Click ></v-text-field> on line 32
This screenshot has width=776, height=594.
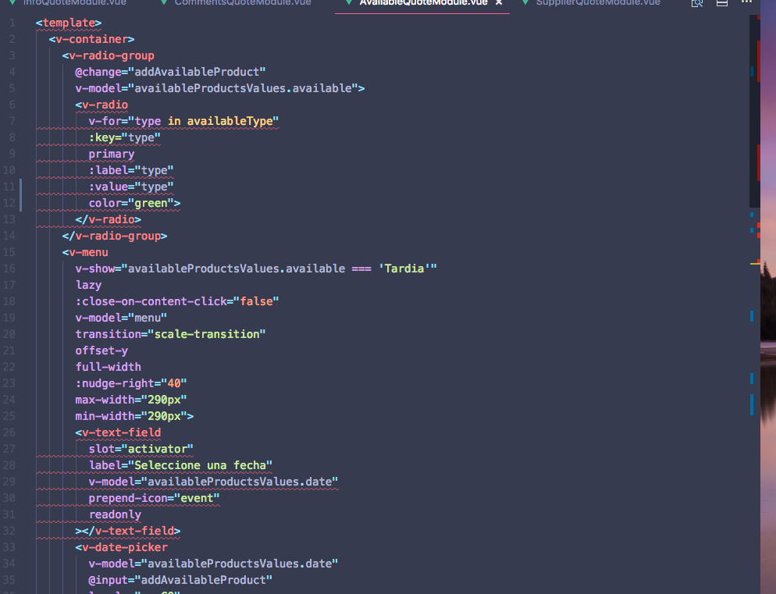point(128,531)
